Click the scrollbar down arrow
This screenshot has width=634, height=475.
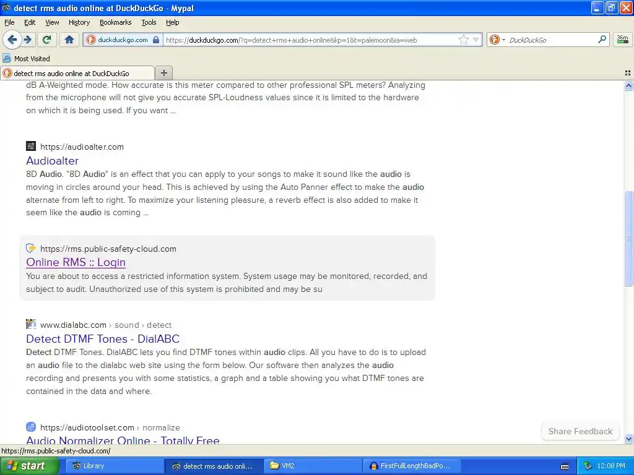[x=628, y=439]
